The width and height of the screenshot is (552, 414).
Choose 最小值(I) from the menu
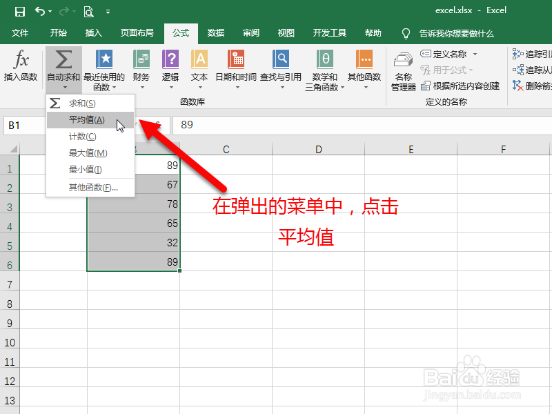(x=90, y=170)
